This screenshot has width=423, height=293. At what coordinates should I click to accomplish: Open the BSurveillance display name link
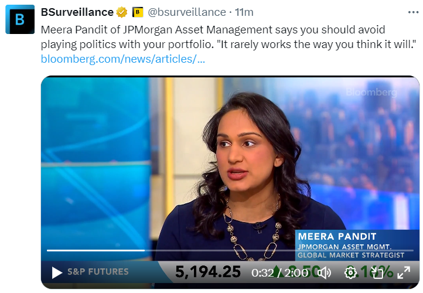point(77,12)
